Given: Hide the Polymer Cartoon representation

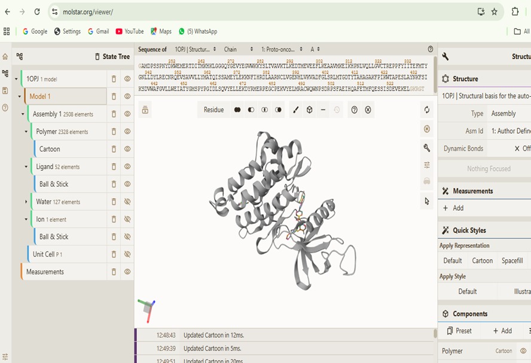Looking at the screenshot, I should click(x=127, y=149).
